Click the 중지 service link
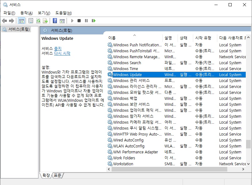The width and height of the screenshot is (252, 185). (x=58, y=49)
